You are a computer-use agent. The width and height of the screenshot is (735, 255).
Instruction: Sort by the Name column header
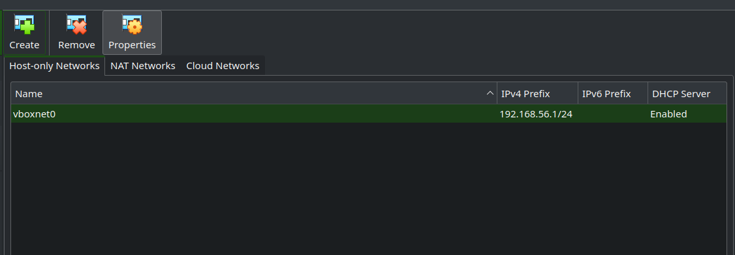254,94
